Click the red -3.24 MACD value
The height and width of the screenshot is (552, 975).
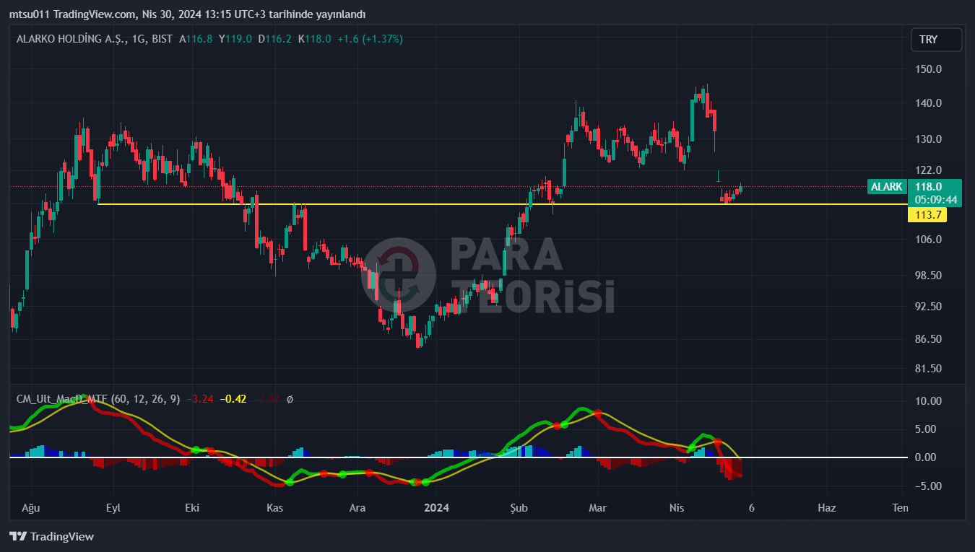point(201,398)
